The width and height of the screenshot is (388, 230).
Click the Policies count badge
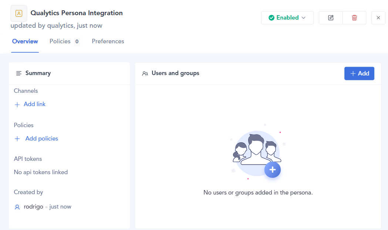[x=77, y=42]
